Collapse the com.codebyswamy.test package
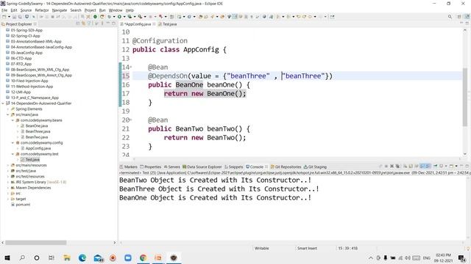Screen dimensions: 471x264 click(13, 154)
